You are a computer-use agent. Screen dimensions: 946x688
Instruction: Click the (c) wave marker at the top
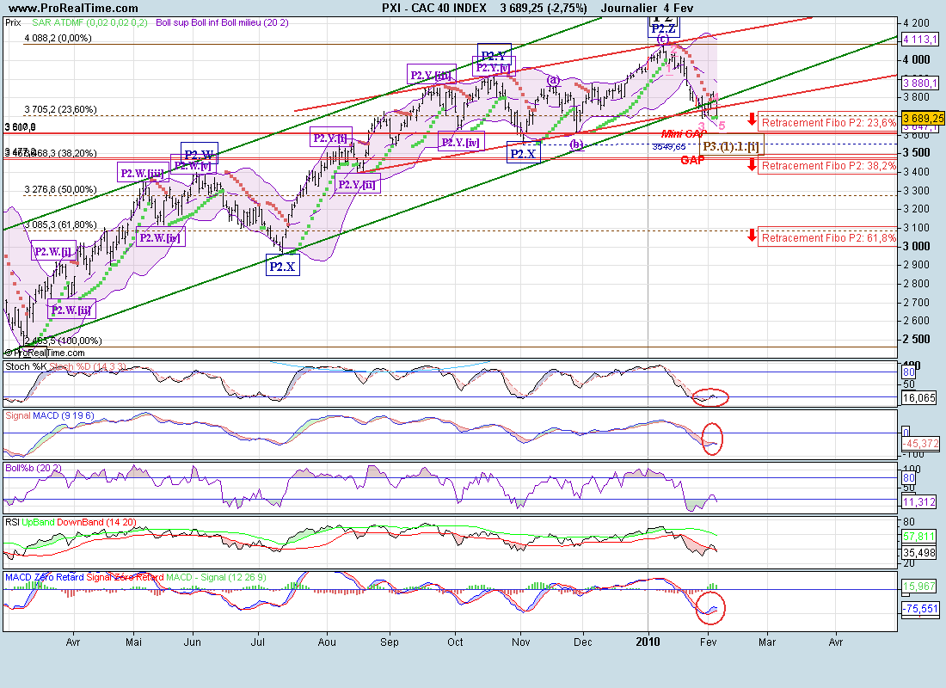(x=663, y=40)
